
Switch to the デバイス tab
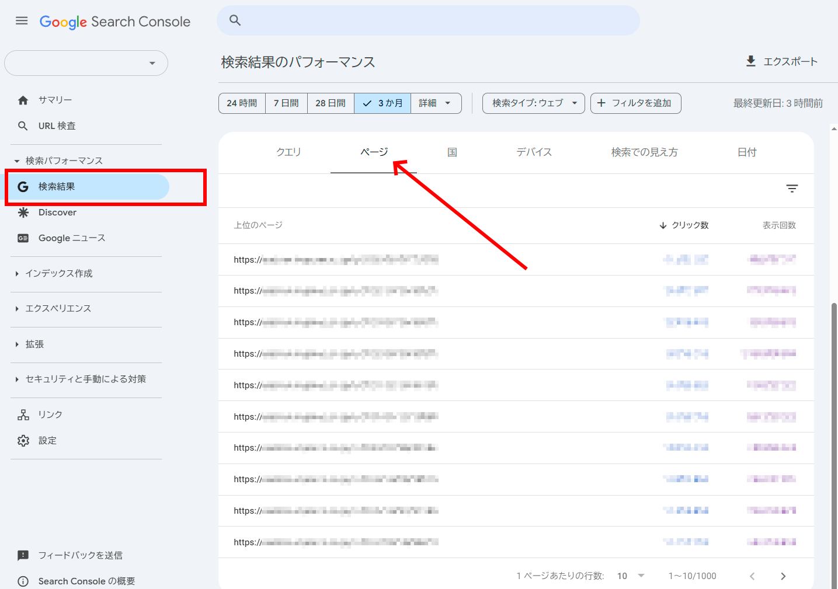coord(534,152)
